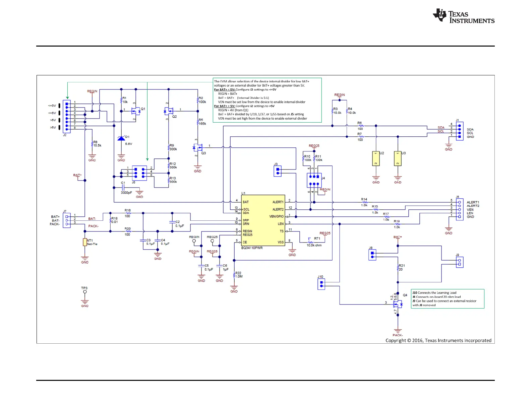
Task: Click the 'SDA' net label near J1
Action: click(441, 128)
